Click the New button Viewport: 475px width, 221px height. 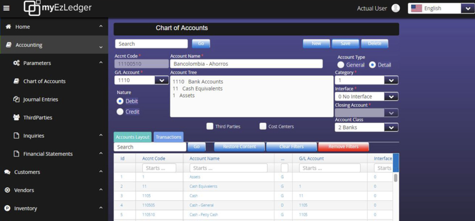[316, 44]
